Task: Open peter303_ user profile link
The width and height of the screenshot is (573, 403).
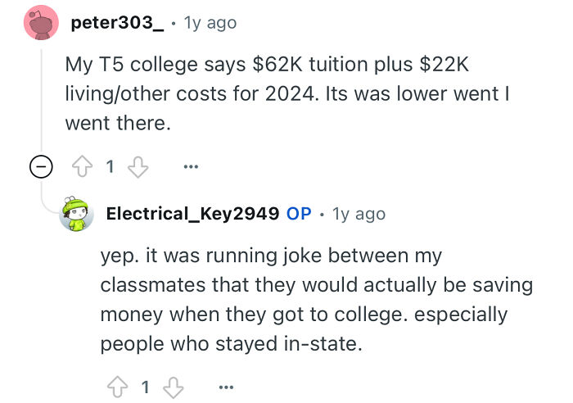Action: tap(117, 23)
